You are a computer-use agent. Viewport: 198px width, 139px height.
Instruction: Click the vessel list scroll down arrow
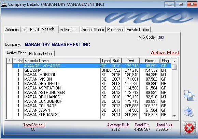coord(174,116)
